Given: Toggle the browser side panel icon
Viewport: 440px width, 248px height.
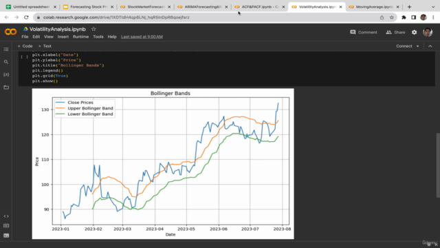Looking at the screenshot, I should 414,17.
